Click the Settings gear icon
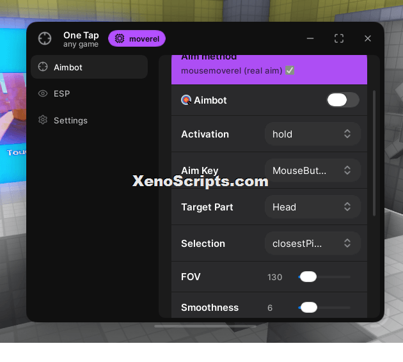The image size is (403, 362). click(x=43, y=120)
